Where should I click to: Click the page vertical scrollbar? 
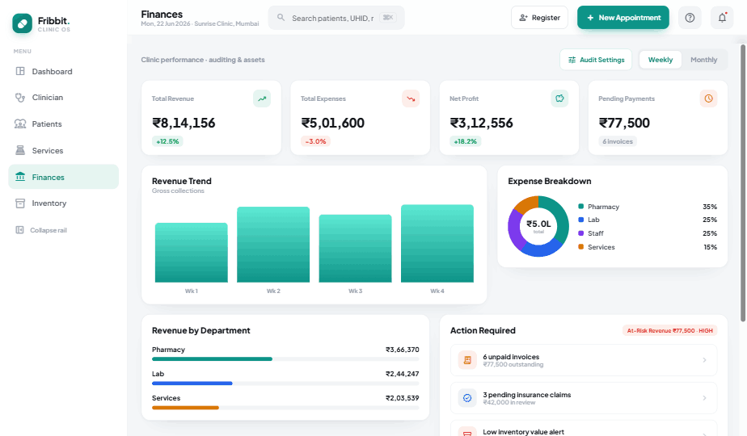click(x=743, y=183)
